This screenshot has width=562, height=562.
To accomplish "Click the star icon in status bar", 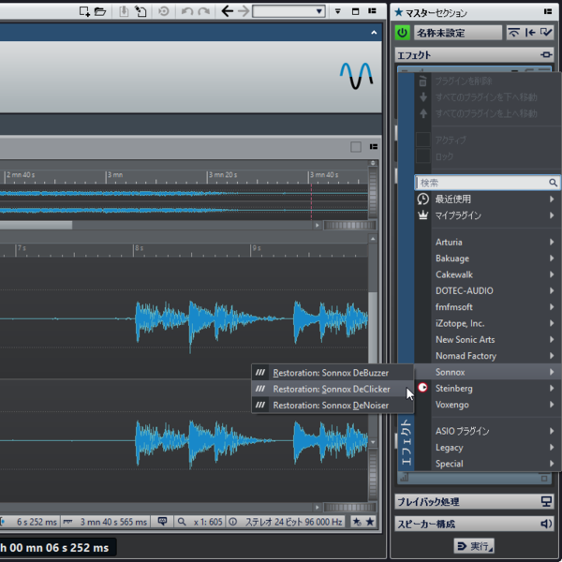I will click(370, 521).
